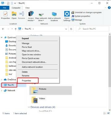Click Add a network location ribbon icon
Image resolution: width=111 pixels, height=115 pixels.
point(54,16)
